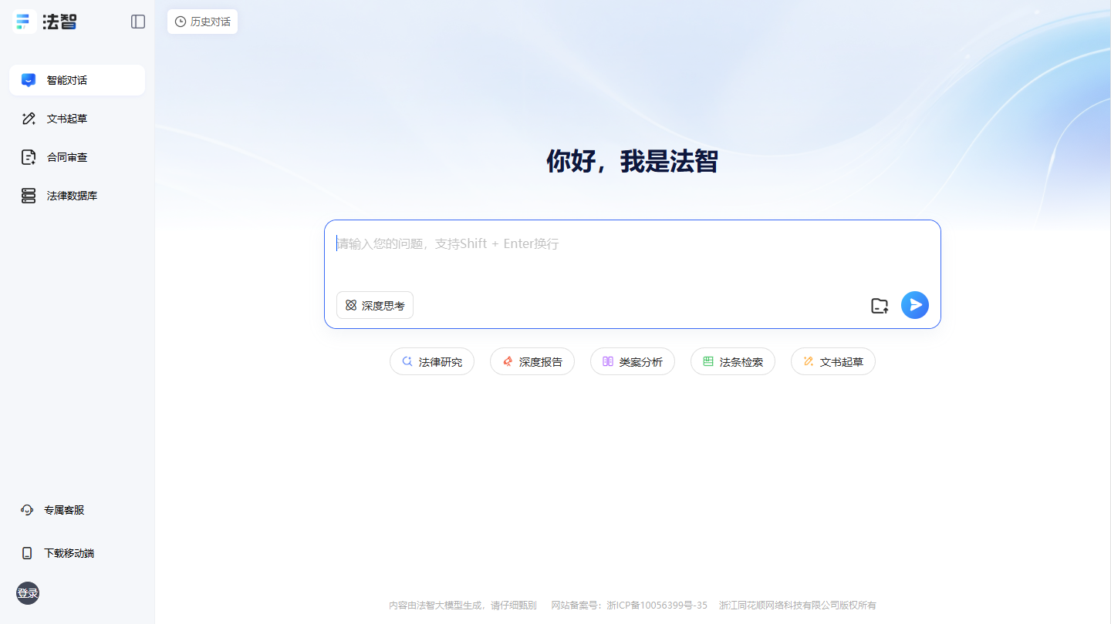The image size is (1111, 624).
Task: Toggle 深度思考 mode
Action: point(375,305)
